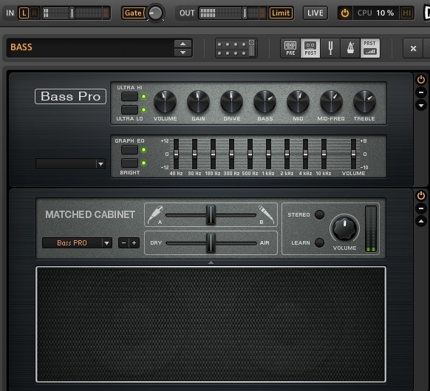Click the BASS preset name field

(90, 48)
